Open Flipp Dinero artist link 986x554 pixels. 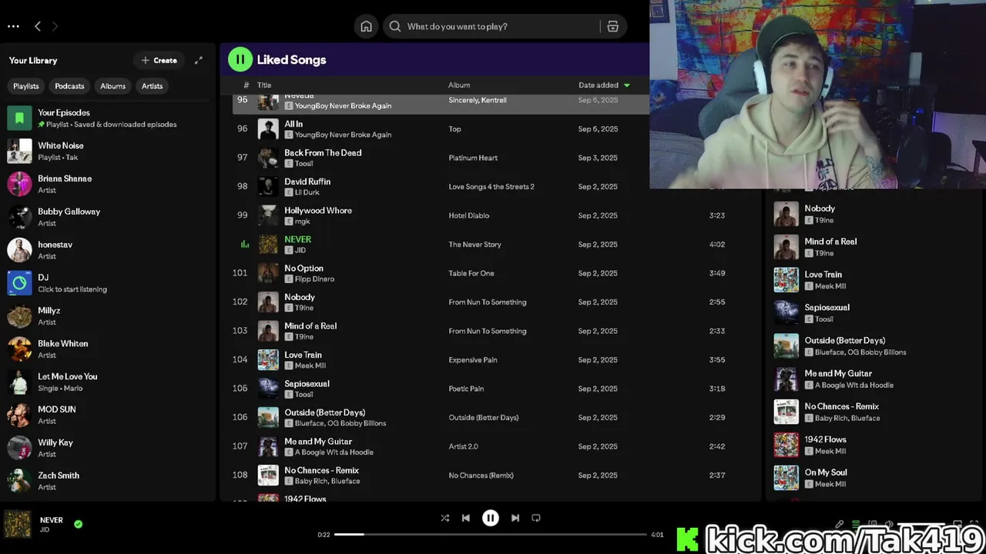315,279
